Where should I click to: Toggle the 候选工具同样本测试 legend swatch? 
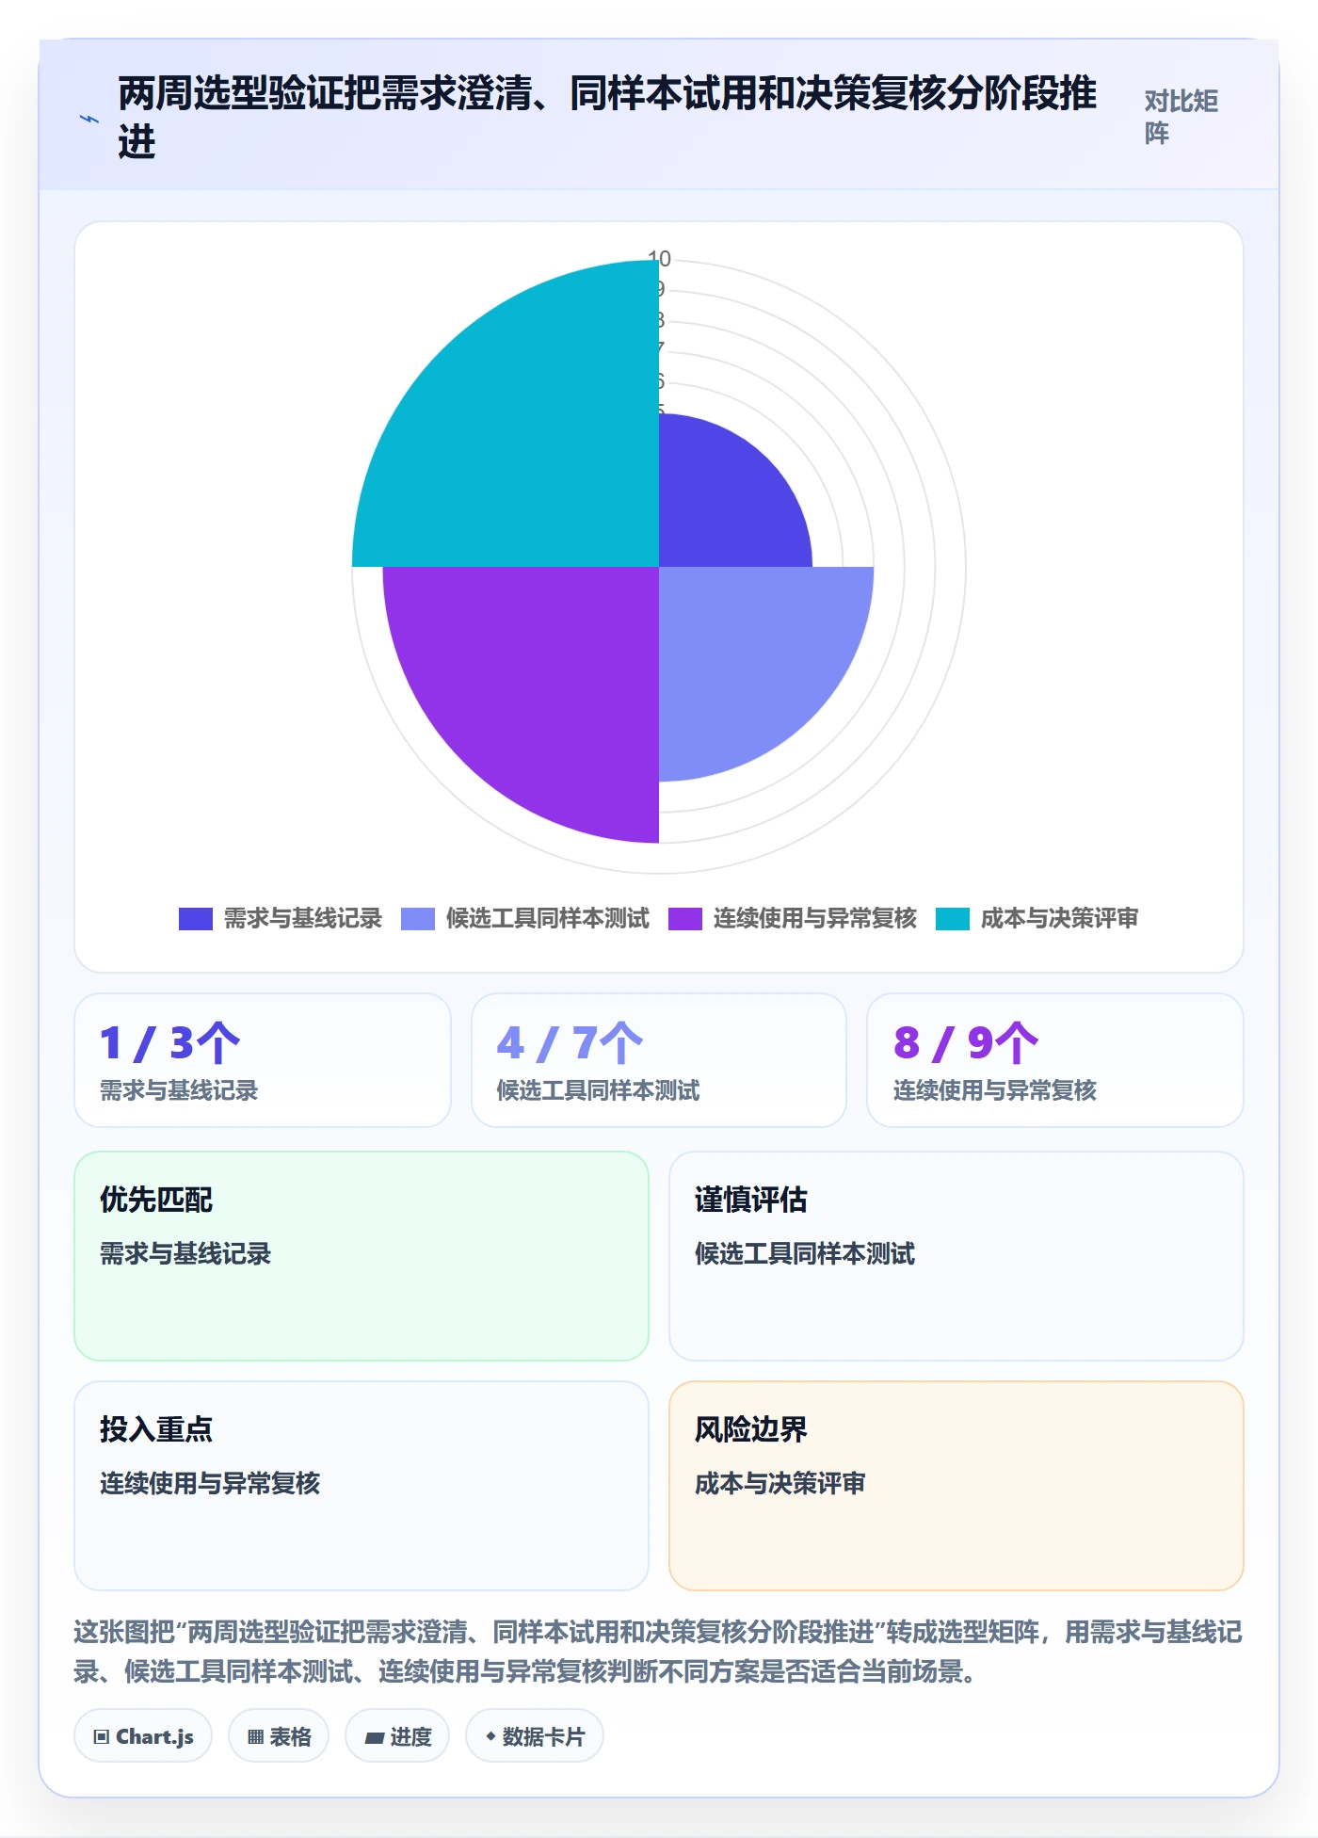pos(418,919)
